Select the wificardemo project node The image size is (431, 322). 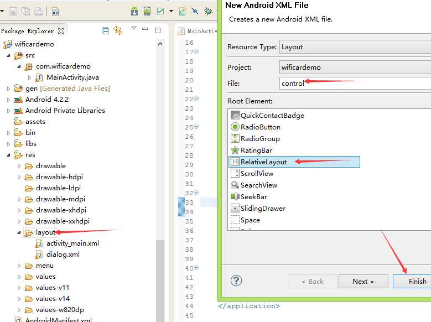34,44
